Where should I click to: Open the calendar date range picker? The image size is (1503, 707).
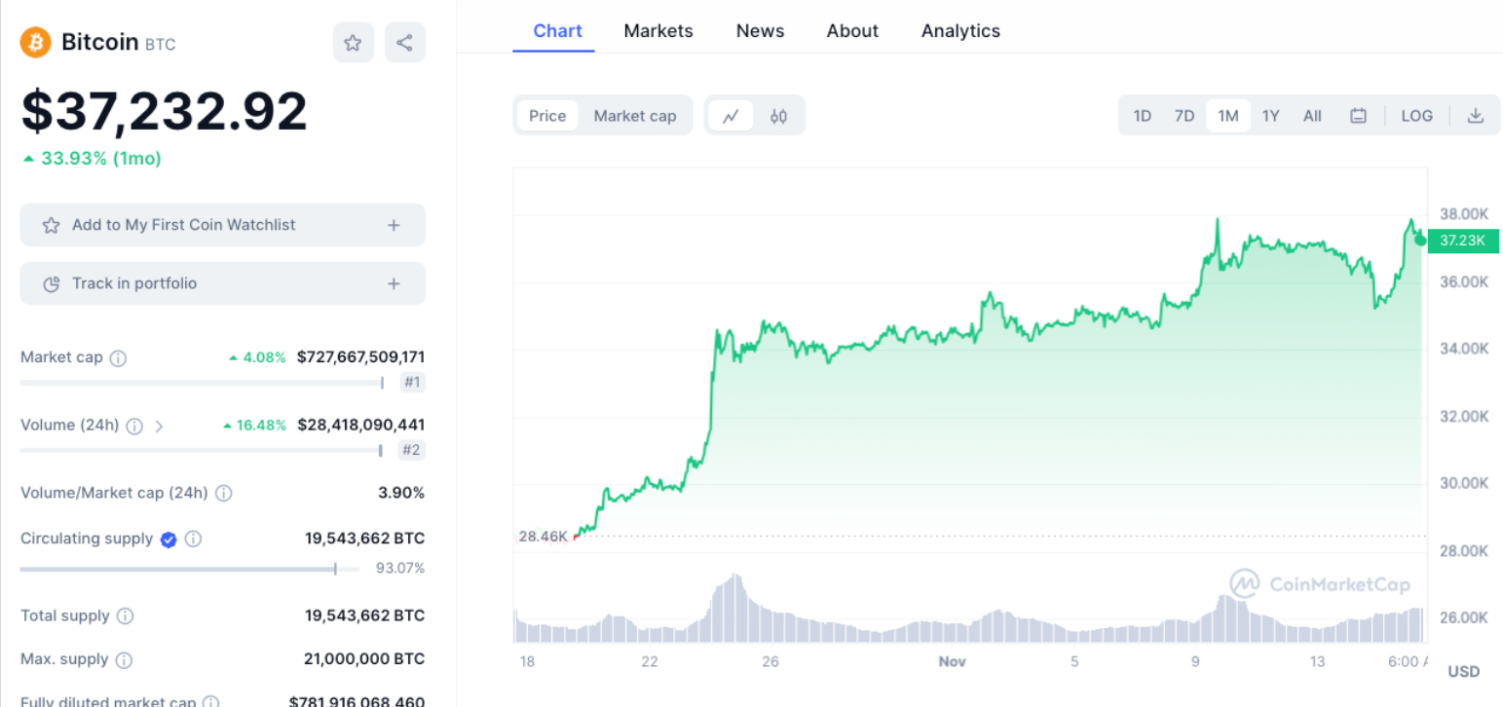[x=1358, y=116]
